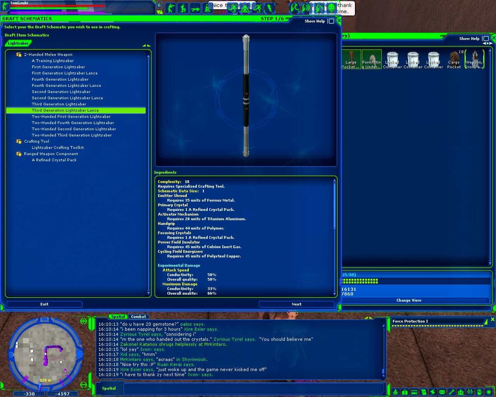The image size is (496, 397).
Task: Collapse the Crafting Tool folder
Action: 19,142
